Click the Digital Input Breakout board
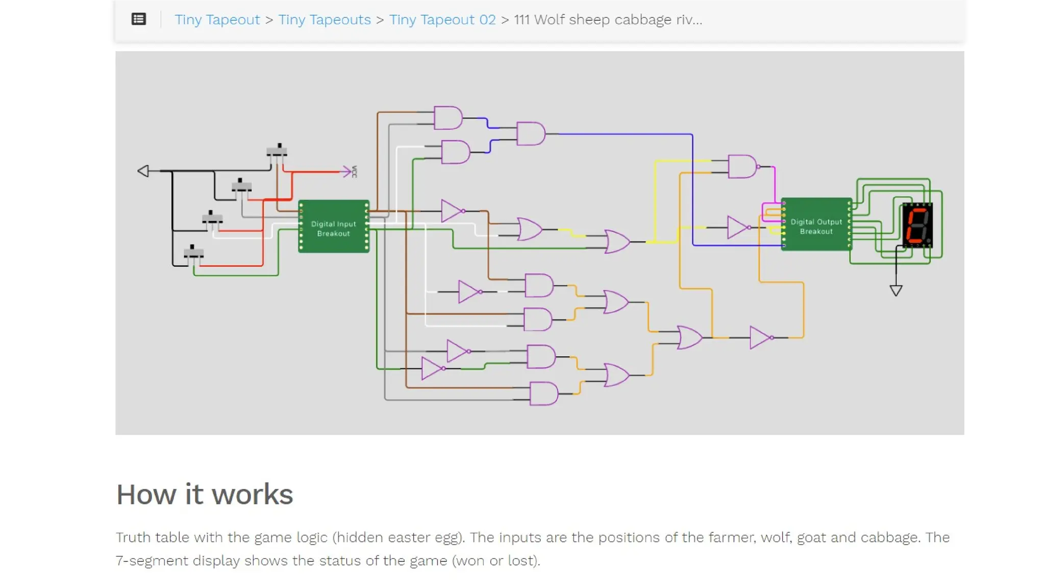This screenshot has width=1045, height=588. pos(333,227)
